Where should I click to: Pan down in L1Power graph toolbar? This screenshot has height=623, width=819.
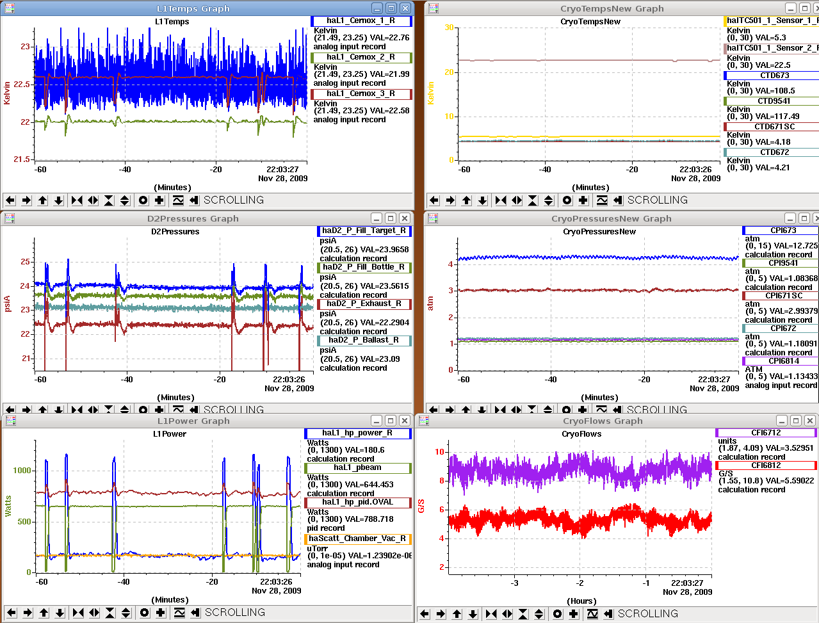coord(60,613)
